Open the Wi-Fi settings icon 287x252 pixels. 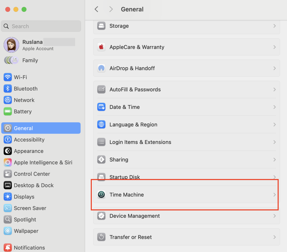click(8, 77)
